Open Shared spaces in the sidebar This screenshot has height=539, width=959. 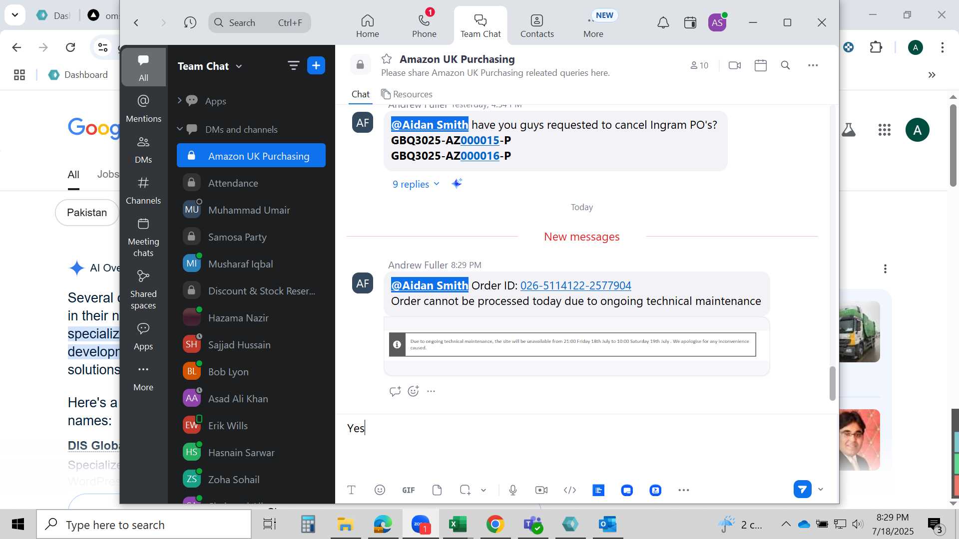(x=143, y=289)
